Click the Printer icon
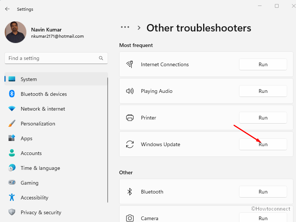Image resolution: width=296 pixels, height=222 pixels. (x=130, y=118)
